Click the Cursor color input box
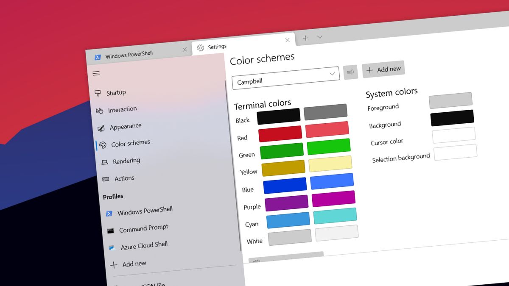Viewport: 509px width, 286px height. tap(454, 134)
